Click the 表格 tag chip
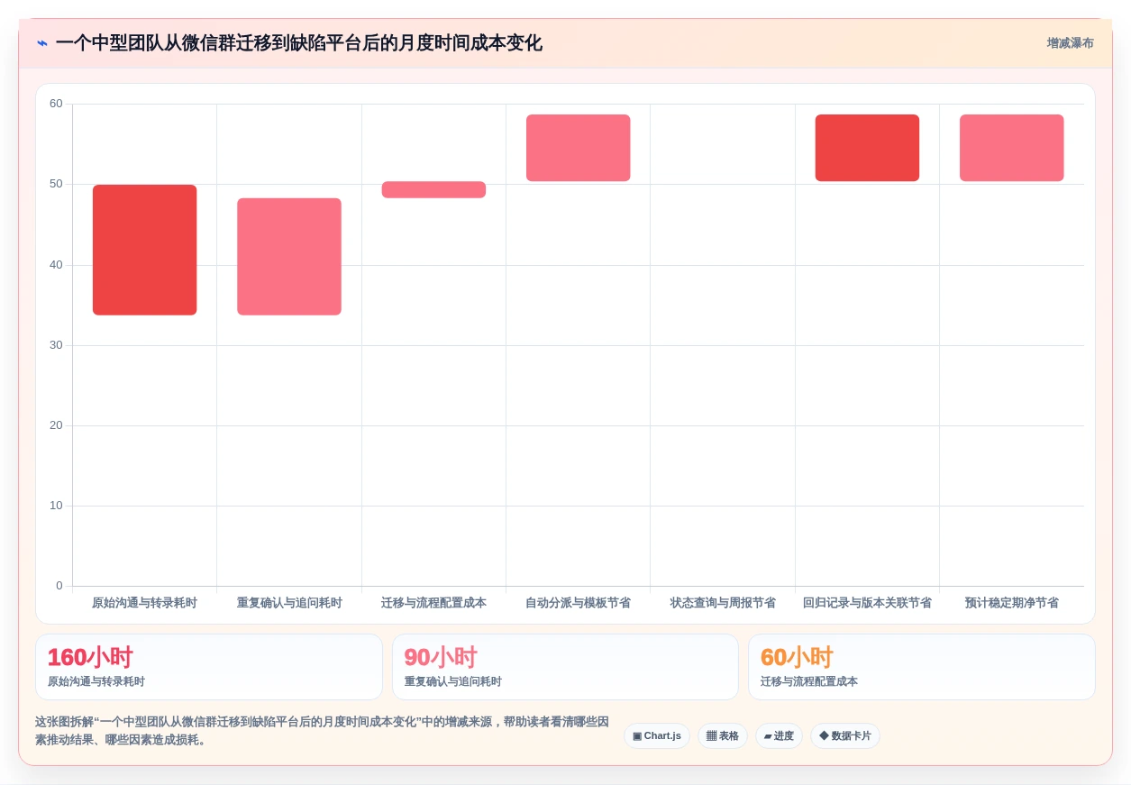 pos(723,736)
